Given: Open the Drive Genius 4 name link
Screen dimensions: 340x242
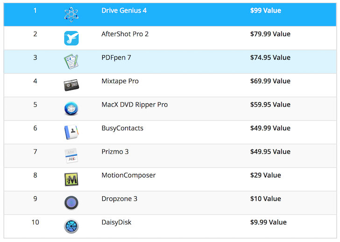Looking at the screenshot, I should pyautogui.click(x=124, y=10).
